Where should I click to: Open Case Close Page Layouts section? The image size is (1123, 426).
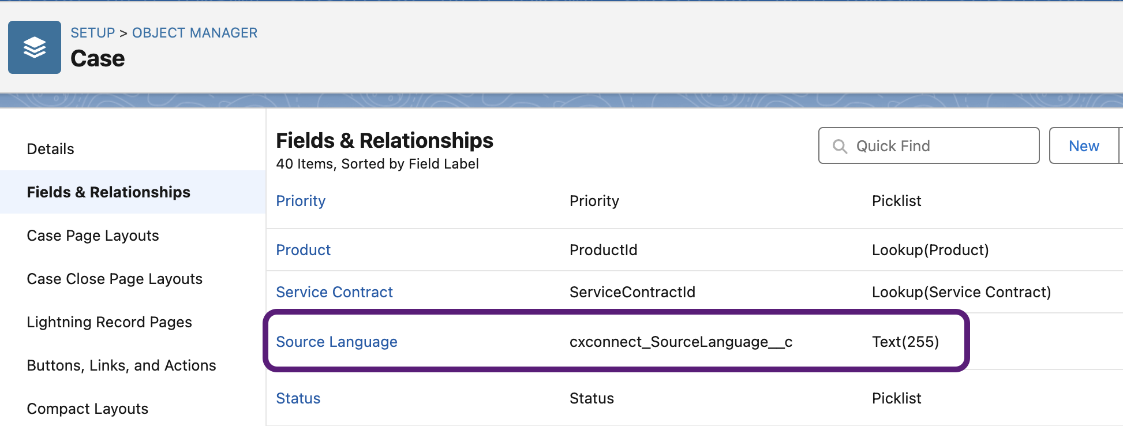point(115,279)
